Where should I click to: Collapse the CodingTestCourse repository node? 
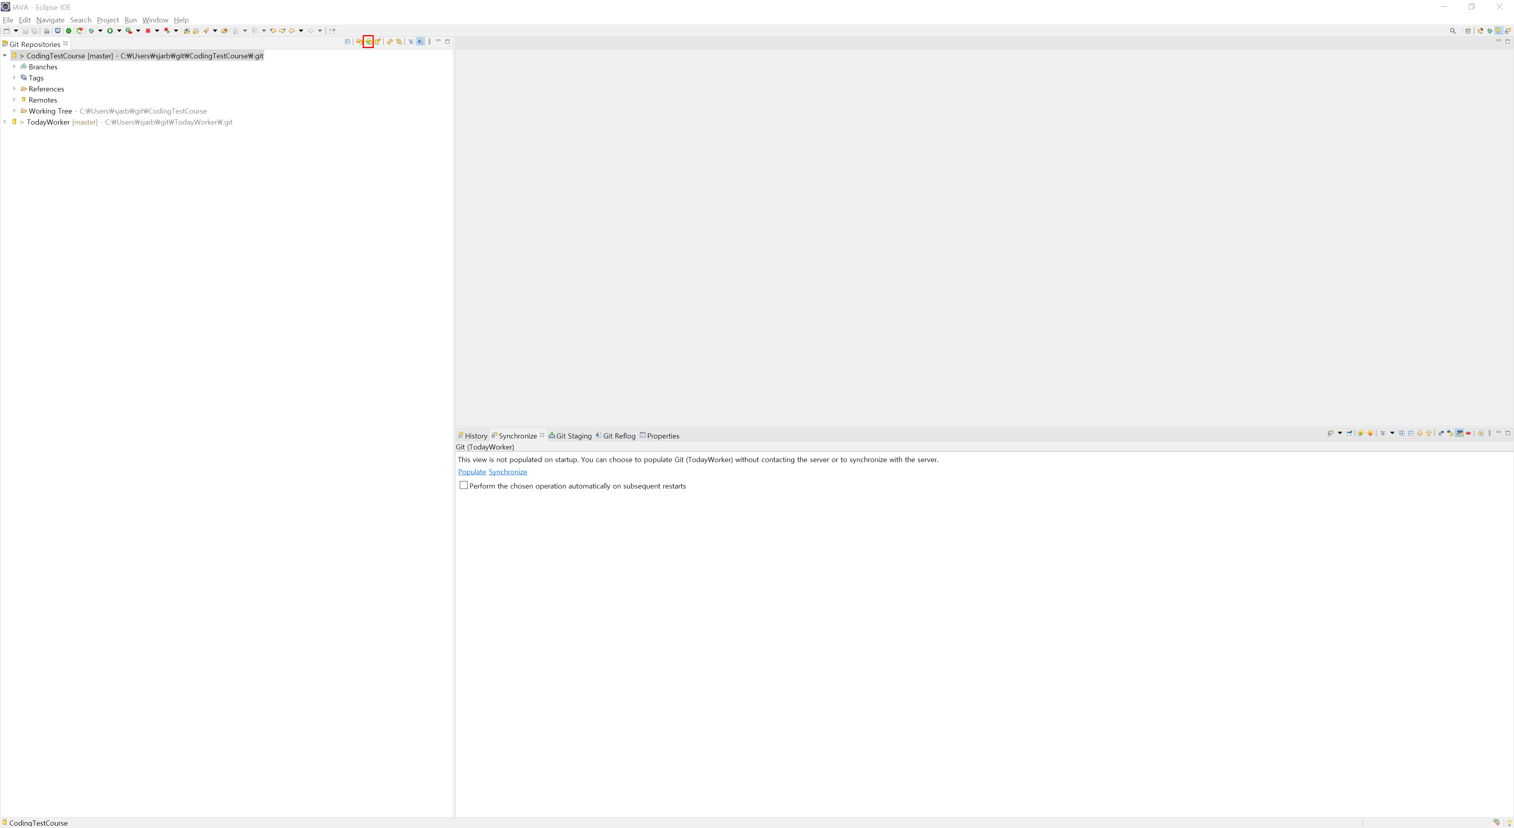(x=5, y=55)
